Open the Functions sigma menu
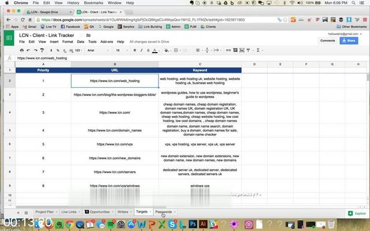This screenshot has width=370, height=231. coord(258,50)
